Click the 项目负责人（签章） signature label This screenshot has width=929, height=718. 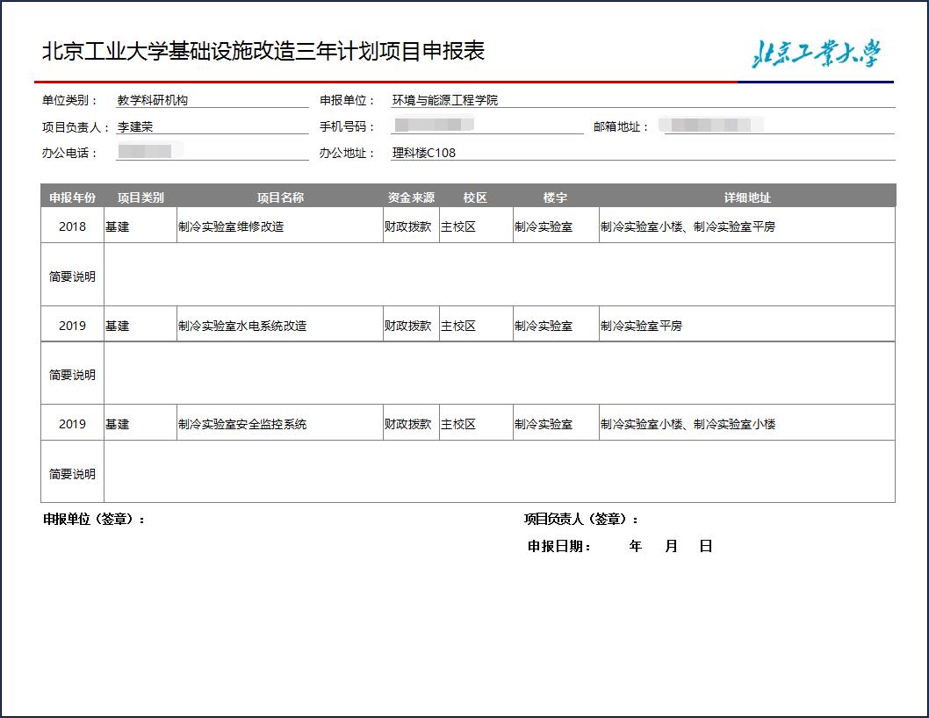click(x=581, y=520)
